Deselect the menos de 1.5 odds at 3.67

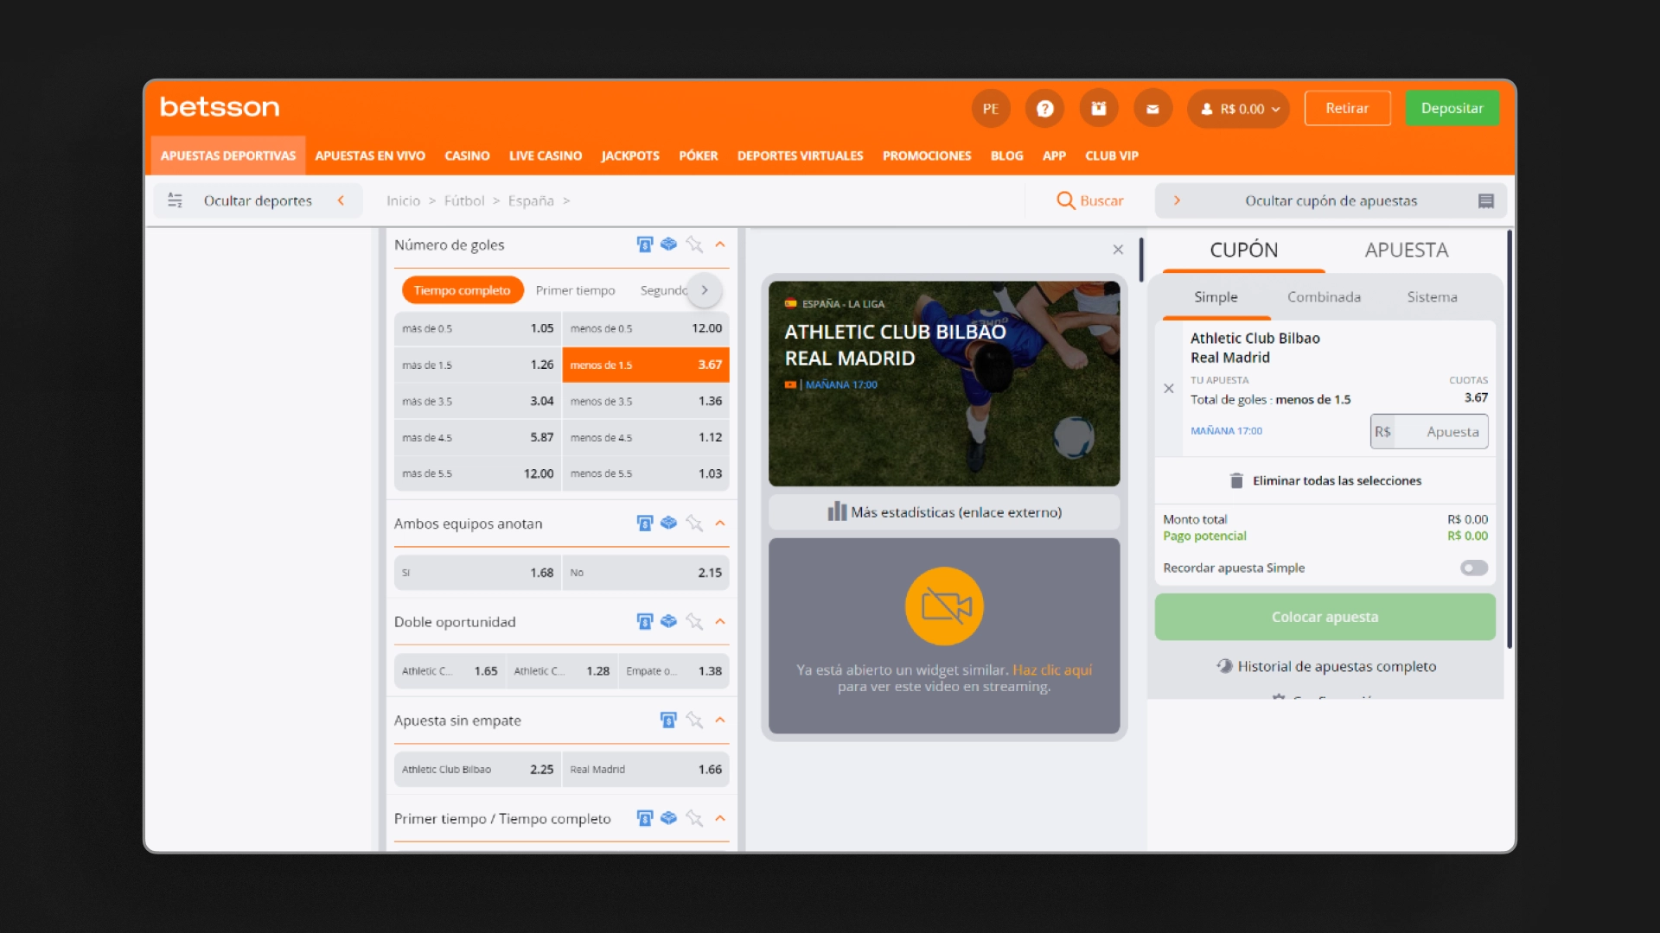646,365
